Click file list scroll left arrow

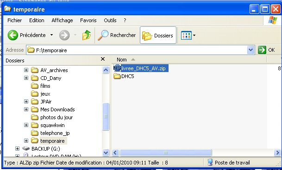(x=115, y=153)
